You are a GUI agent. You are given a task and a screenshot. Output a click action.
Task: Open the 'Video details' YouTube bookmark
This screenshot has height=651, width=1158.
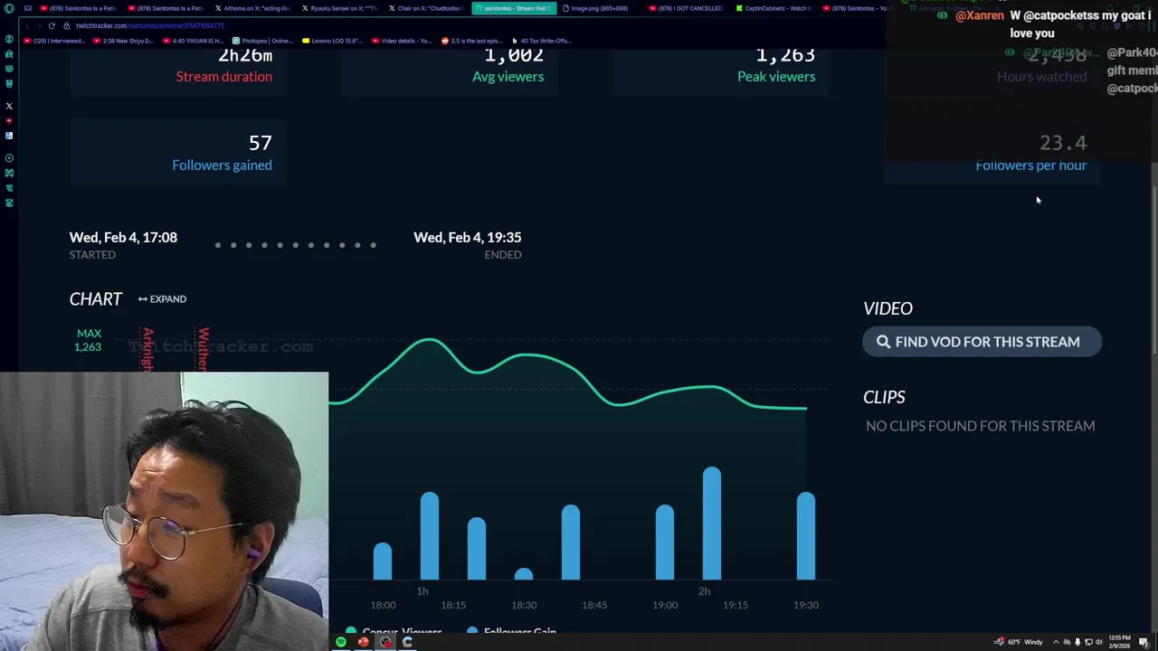point(403,41)
